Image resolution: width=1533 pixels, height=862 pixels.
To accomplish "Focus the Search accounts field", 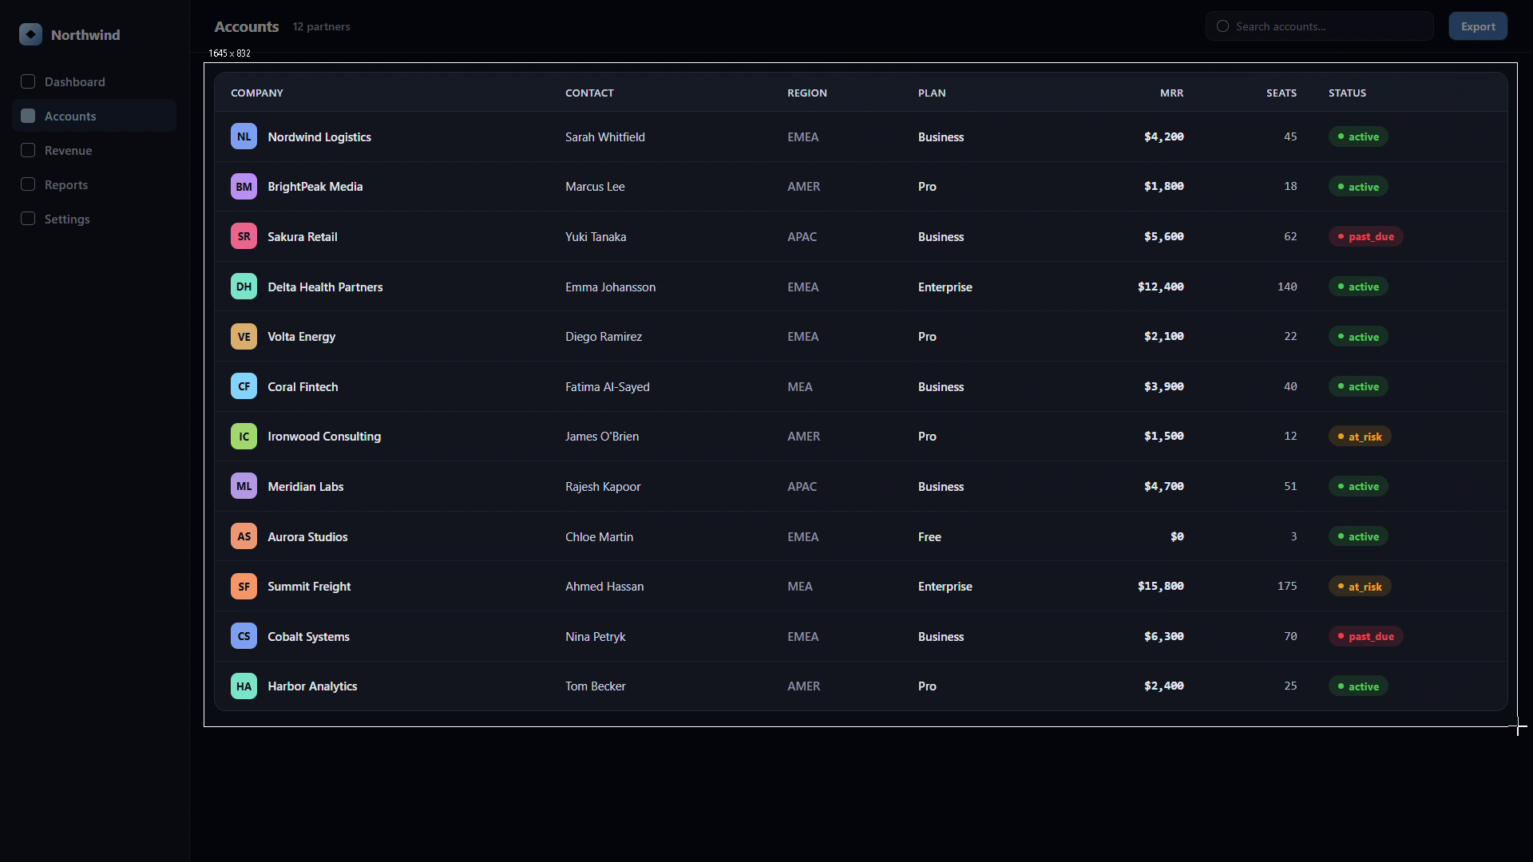I will 1319,26.
